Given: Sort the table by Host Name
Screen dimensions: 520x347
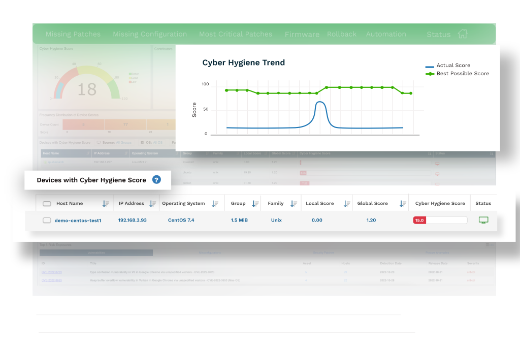Looking at the screenshot, I should (105, 203).
